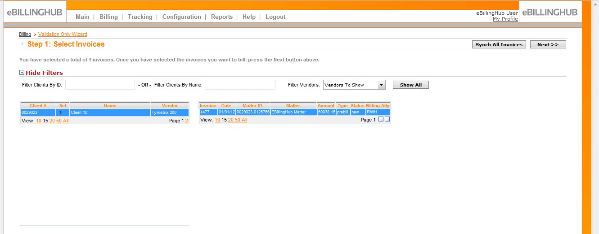This screenshot has height=234, width=599.
Task: Click the prebill type cell
Action: tap(343, 112)
